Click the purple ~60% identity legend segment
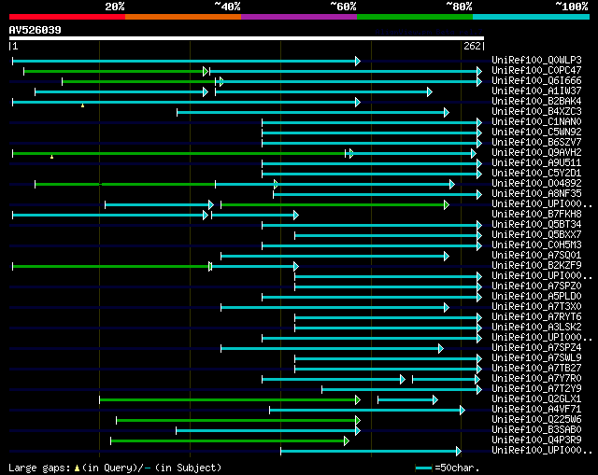598x475 pixels. (x=299, y=17)
